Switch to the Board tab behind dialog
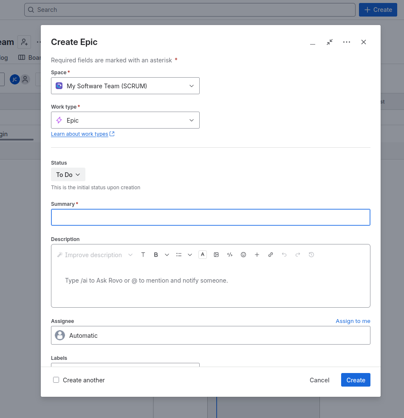The height and width of the screenshot is (418, 404). click(x=29, y=58)
